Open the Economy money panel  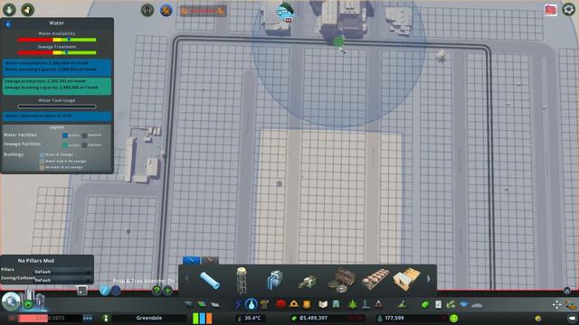point(425,304)
